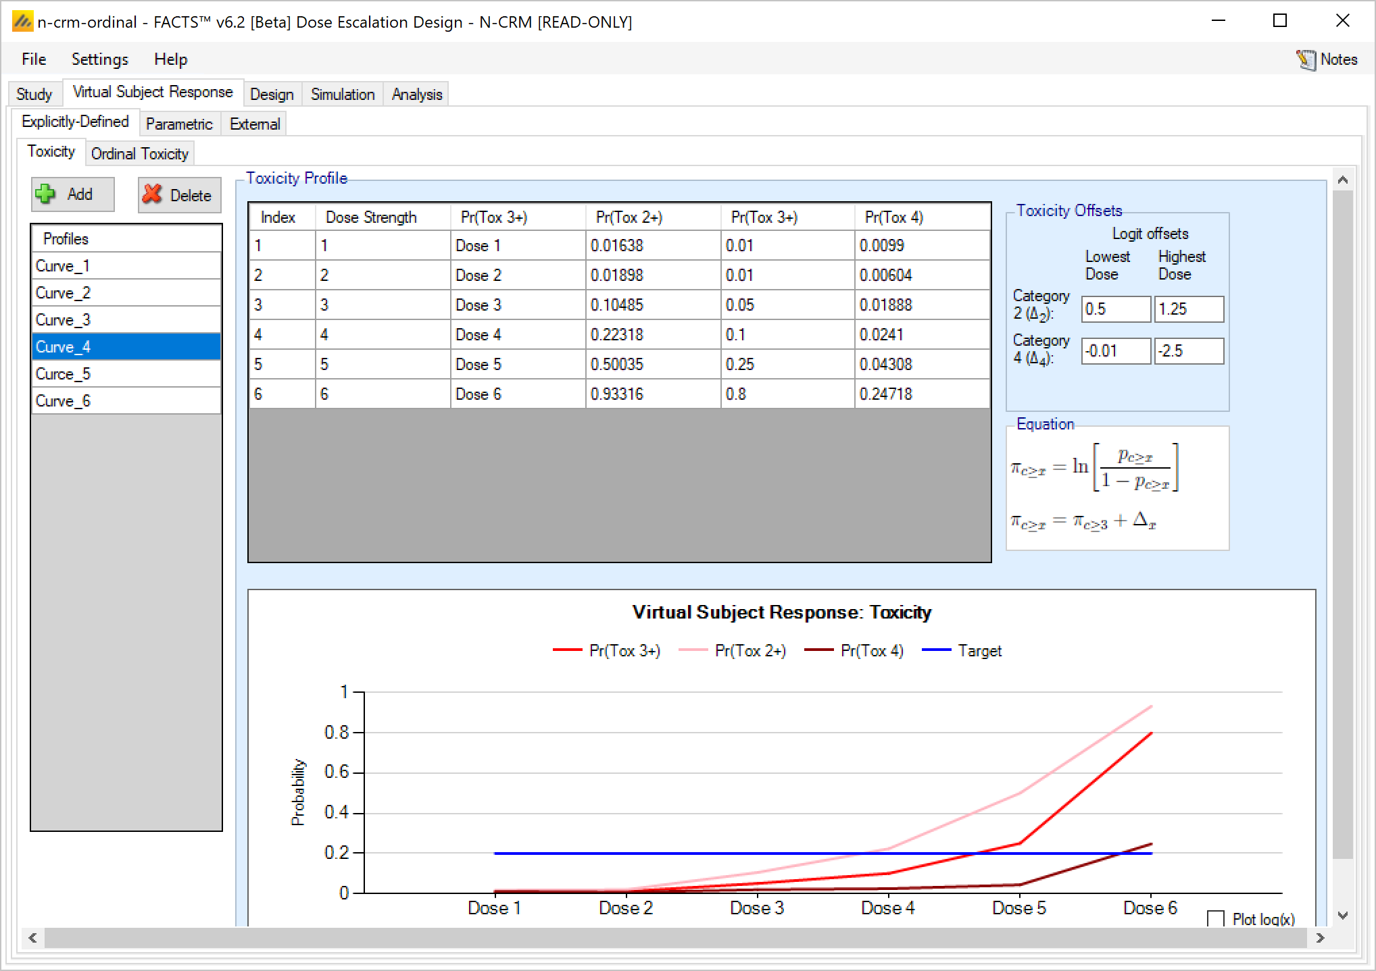The height and width of the screenshot is (971, 1376).
Task: Click the vertical scrollbar up arrow
Action: click(1343, 180)
